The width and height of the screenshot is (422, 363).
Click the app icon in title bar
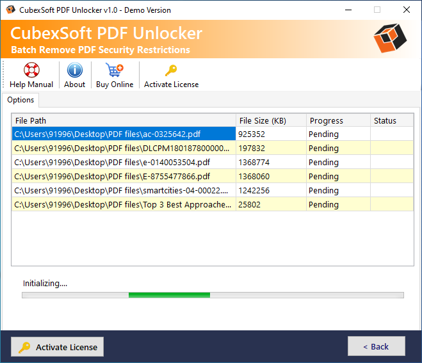[11, 10]
